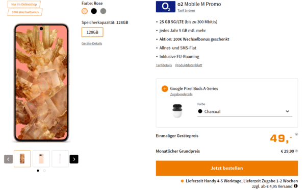Open Produktdatenblatt link

click(189, 65)
